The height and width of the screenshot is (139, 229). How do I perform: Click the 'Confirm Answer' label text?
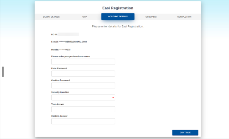59,116
